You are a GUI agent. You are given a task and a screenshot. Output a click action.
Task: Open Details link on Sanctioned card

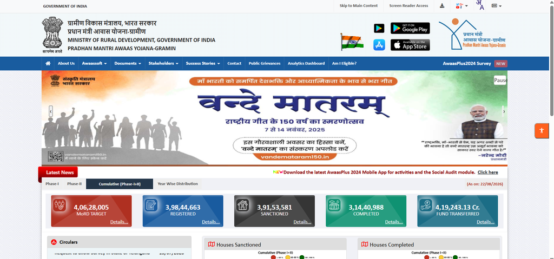[302, 222]
